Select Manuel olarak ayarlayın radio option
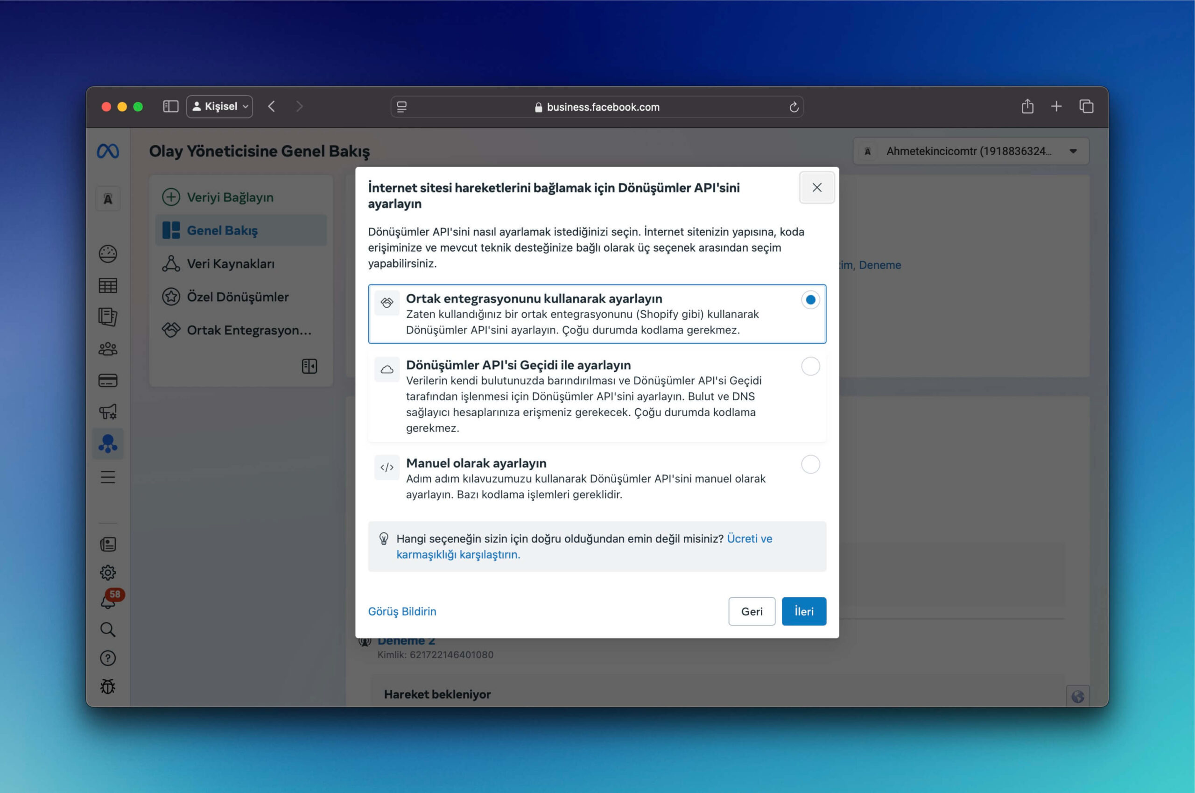The width and height of the screenshot is (1195, 793). (x=810, y=464)
